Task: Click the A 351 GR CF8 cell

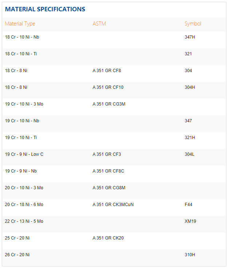Action: 107,71
